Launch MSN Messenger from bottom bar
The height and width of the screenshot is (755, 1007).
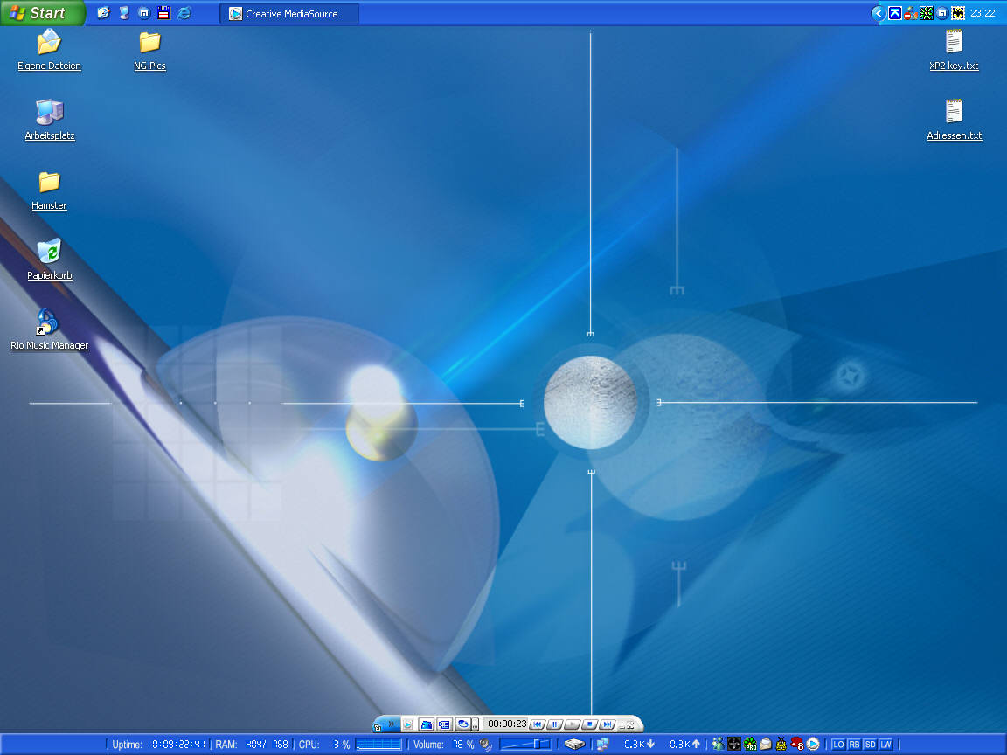point(718,745)
